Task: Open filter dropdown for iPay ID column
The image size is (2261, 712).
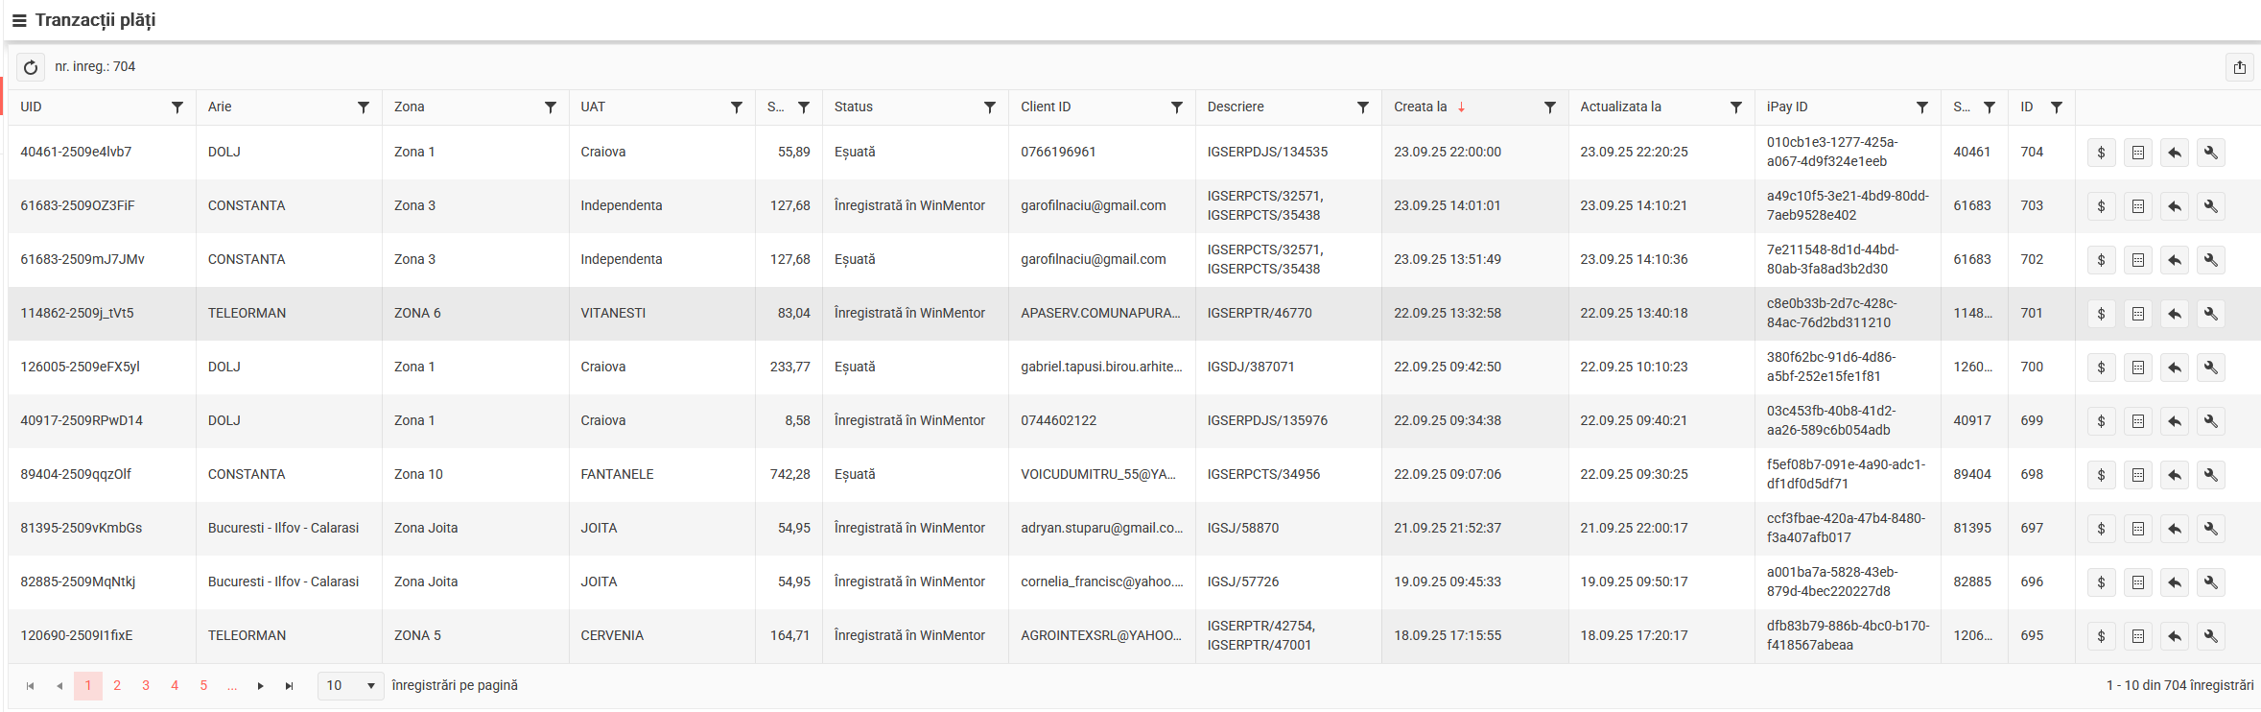Action: tap(1921, 107)
